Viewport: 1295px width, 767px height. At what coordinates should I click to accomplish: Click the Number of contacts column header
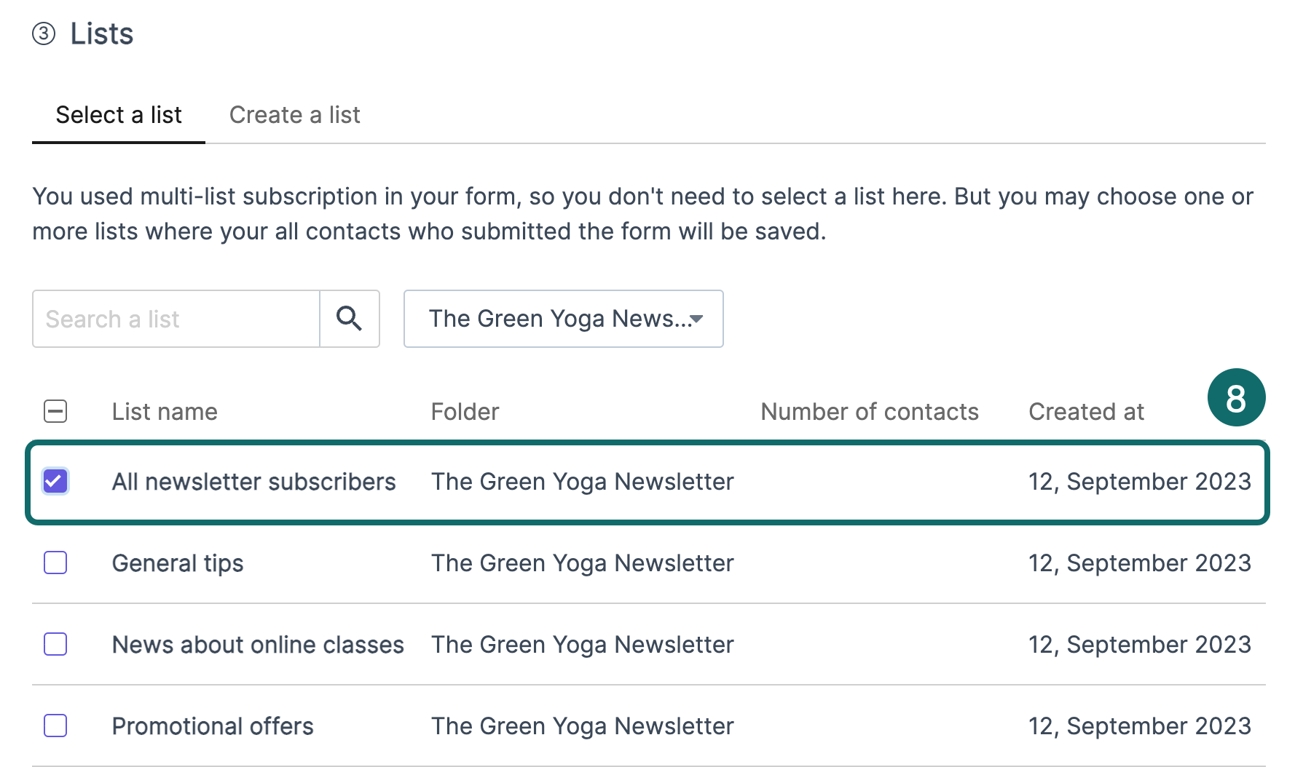[869, 412]
